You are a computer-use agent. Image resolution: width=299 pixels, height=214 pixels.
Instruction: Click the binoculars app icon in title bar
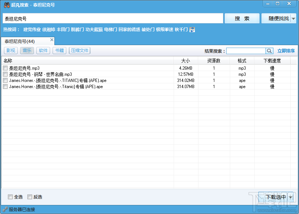pos(7,5)
